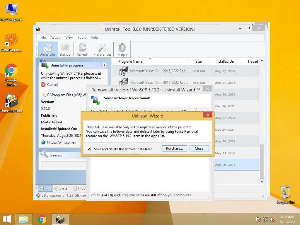Open the Help menu in menu bar
Screen dimensions: 300x225
(x=94, y=37)
